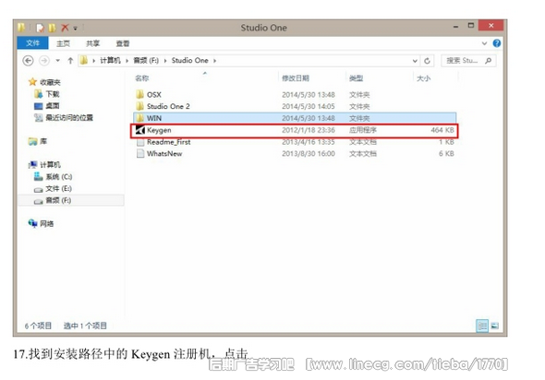Screen dimensions: 545x380
Task: Select the Keygen application file
Action: point(295,130)
